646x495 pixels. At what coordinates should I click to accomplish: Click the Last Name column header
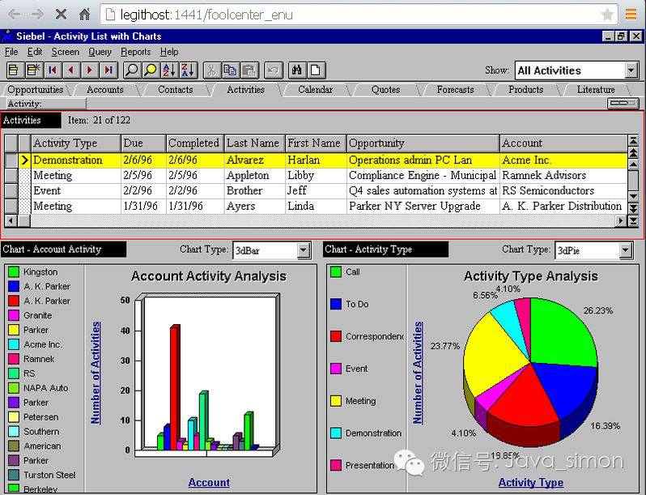tap(255, 143)
